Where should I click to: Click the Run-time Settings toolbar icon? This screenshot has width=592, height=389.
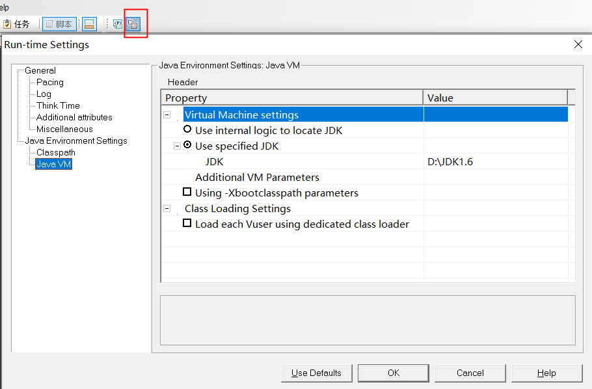133,24
